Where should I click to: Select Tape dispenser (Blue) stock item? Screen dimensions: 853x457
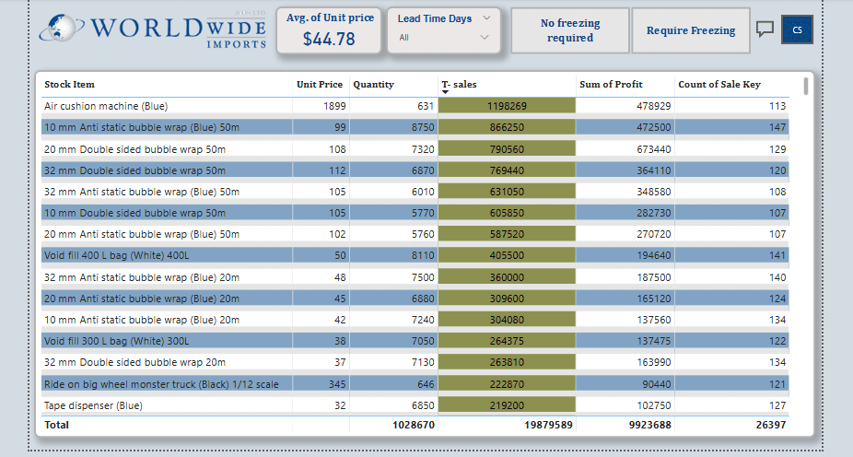point(92,404)
